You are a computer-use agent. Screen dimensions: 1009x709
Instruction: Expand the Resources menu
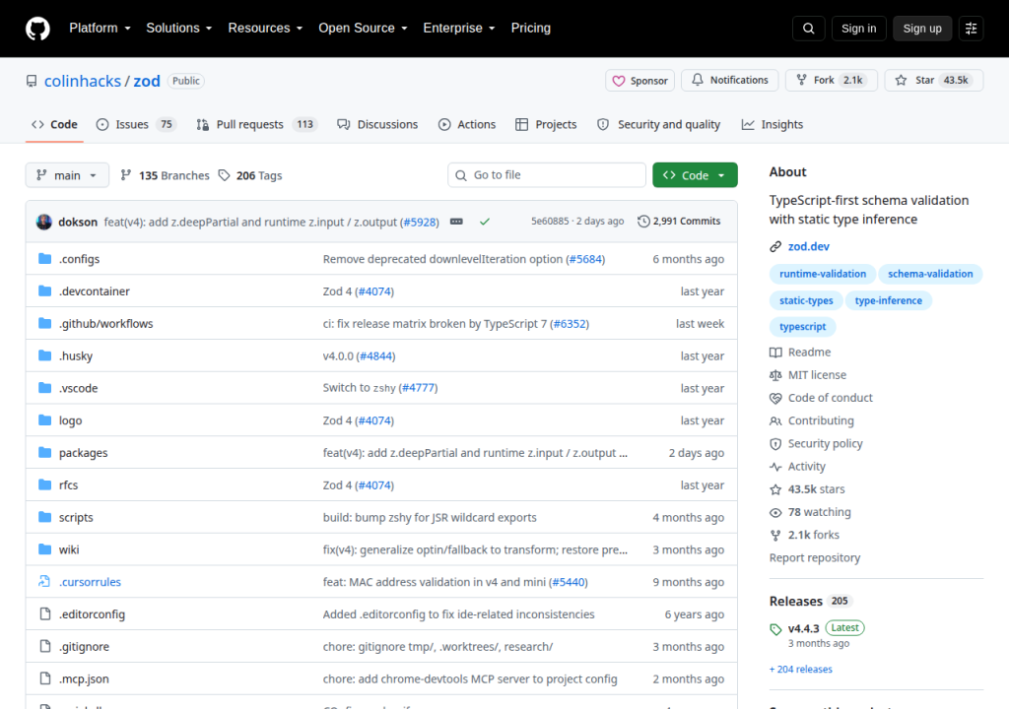point(265,29)
